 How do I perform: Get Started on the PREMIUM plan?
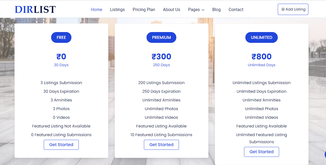161,145
